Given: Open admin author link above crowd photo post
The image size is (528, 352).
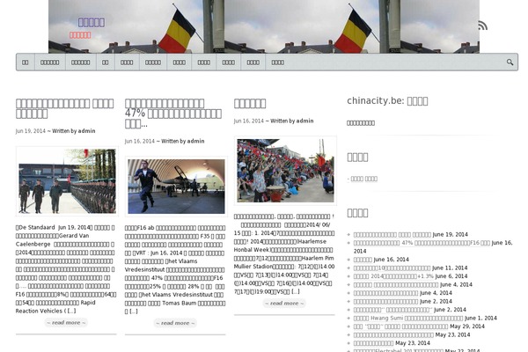Looking at the screenshot, I should (304, 121).
